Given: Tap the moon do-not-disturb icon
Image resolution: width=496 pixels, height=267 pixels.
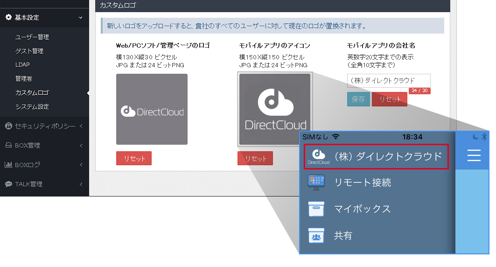Looking at the screenshot, I should pos(475,137).
